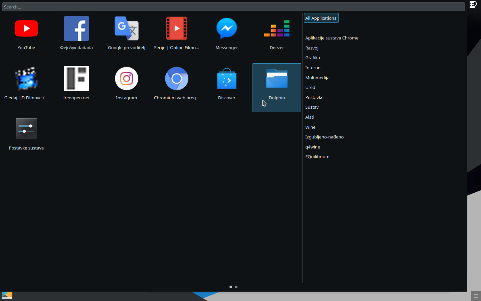Choose the q4wine category
The image size is (481, 301).
pos(312,147)
